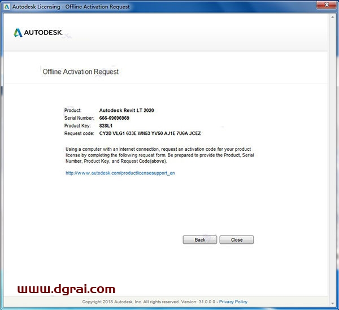Open the productlicensesupport_en hyperlink
This screenshot has width=339, height=310.
(120, 173)
